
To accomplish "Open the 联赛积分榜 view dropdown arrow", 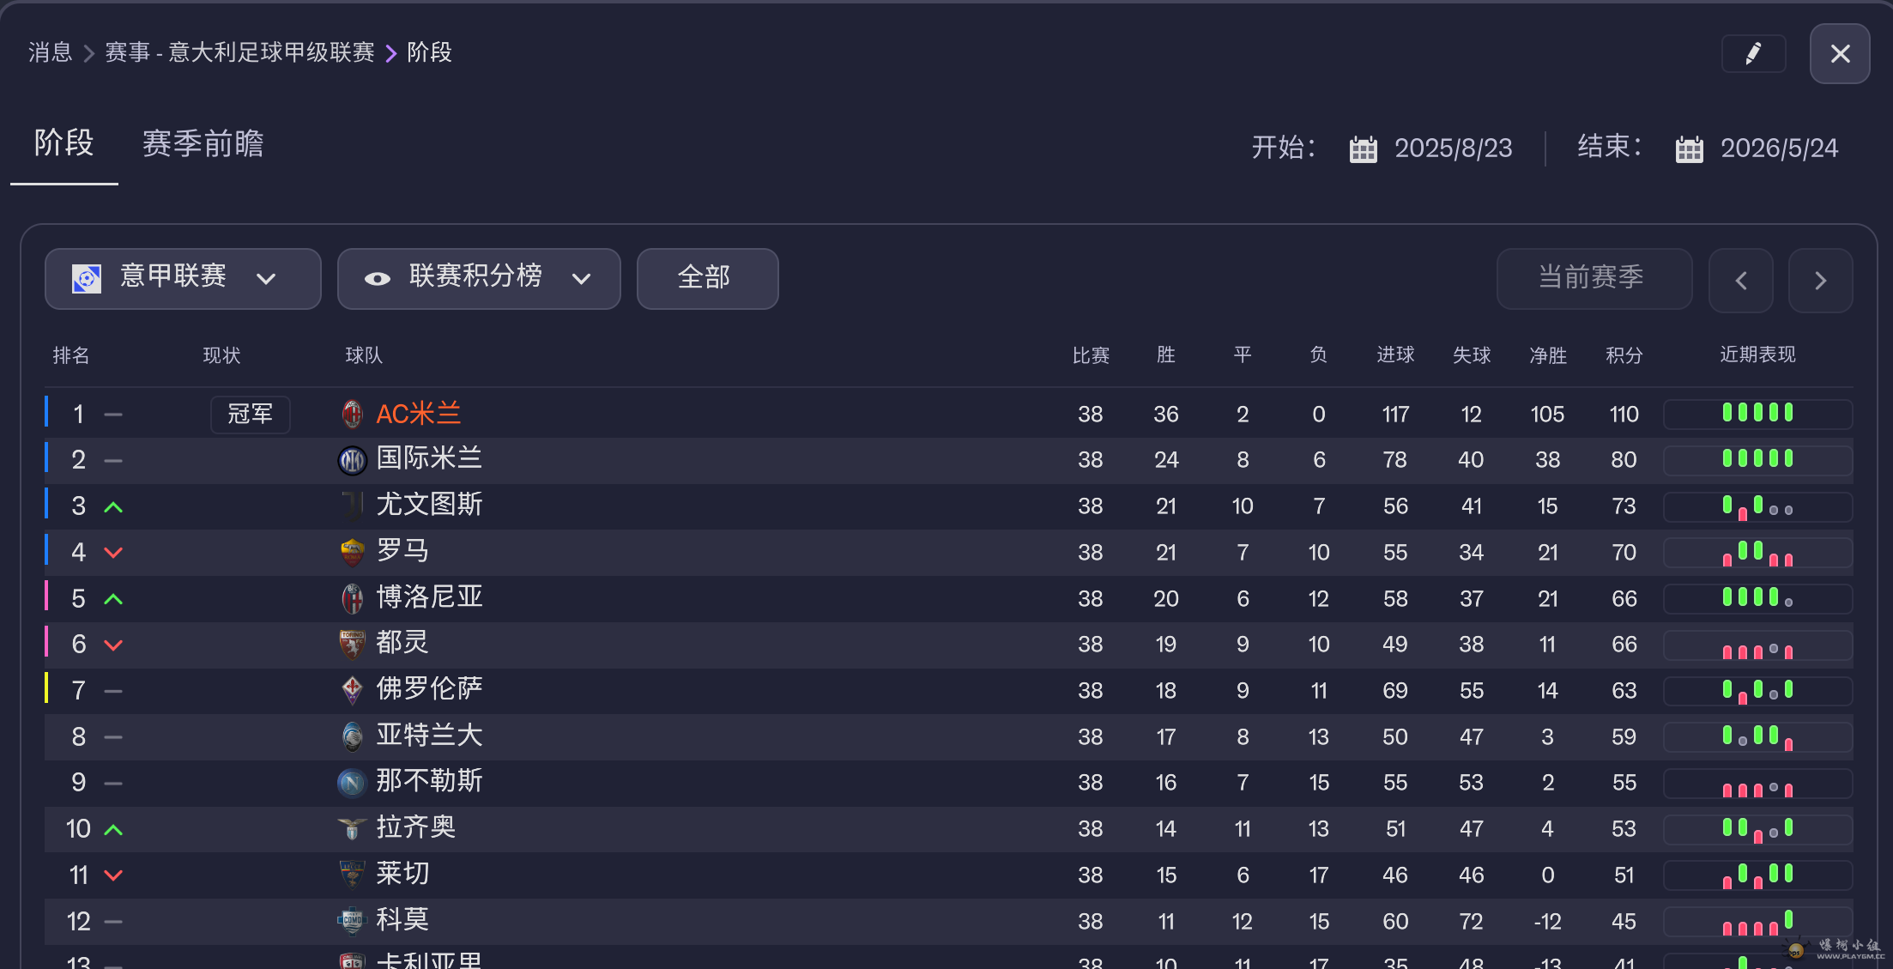I will (582, 279).
